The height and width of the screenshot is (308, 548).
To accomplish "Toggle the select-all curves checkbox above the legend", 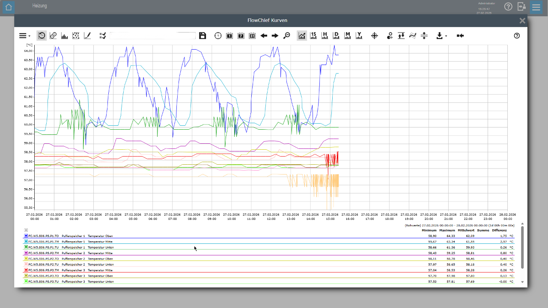I will tap(26, 230).
